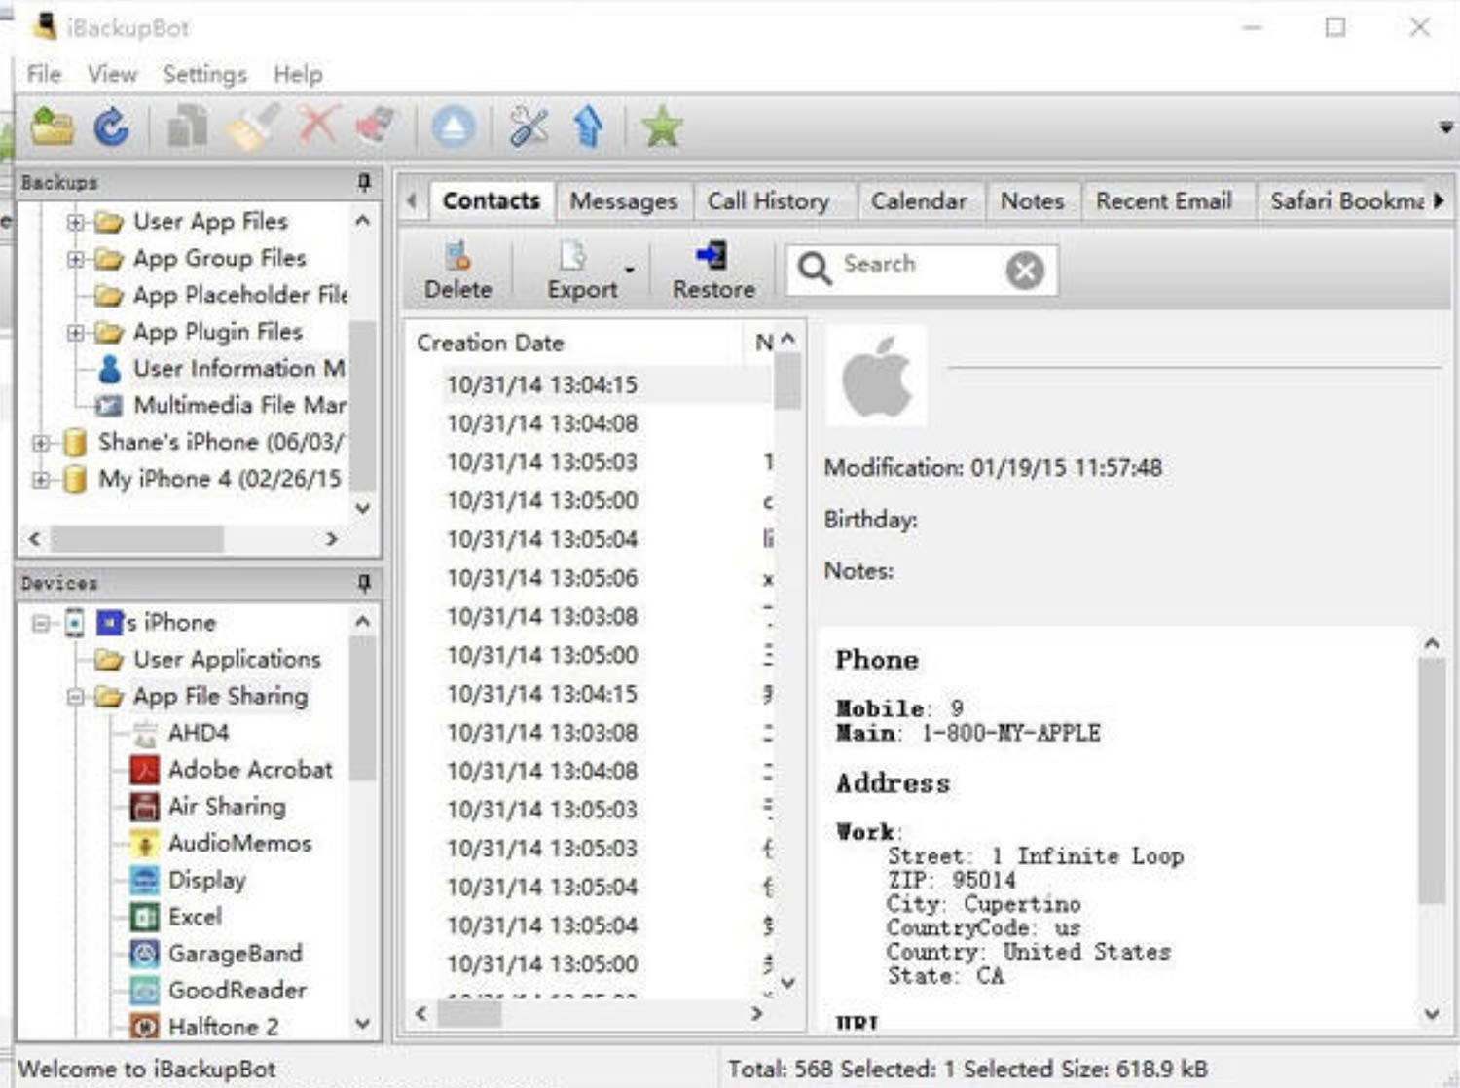Expand Shane's iPhone backup node

(x=40, y=443)
